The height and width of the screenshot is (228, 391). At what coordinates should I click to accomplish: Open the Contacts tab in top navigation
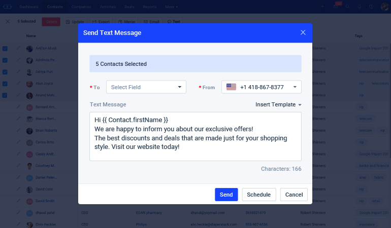[x=55, y=7]
